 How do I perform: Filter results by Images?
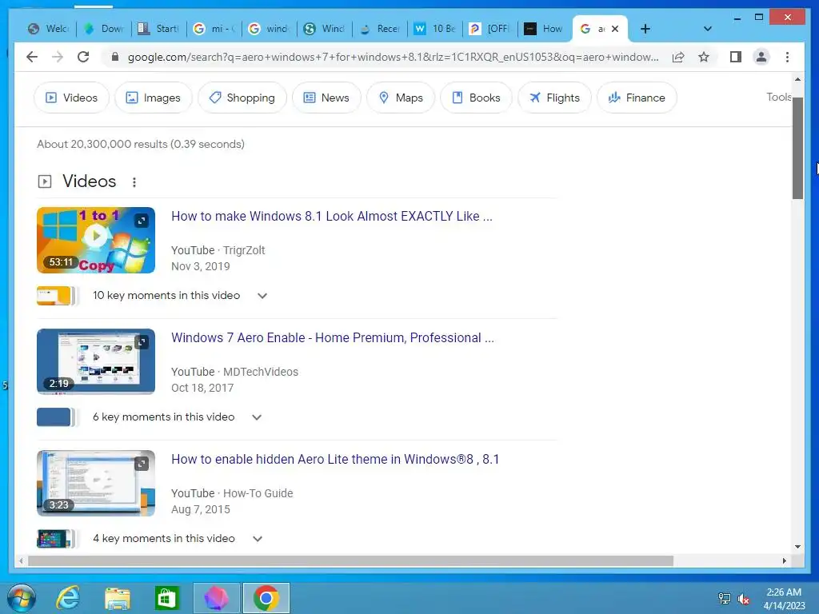[153, 98]
